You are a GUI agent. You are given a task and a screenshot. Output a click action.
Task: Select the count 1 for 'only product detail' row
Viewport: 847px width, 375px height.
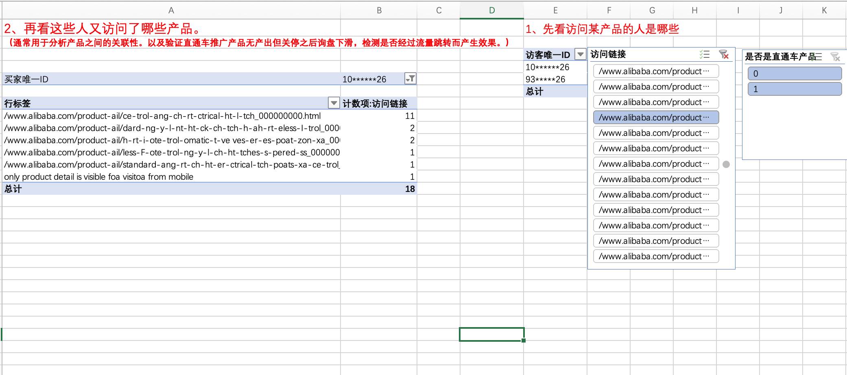coord(379,177)
